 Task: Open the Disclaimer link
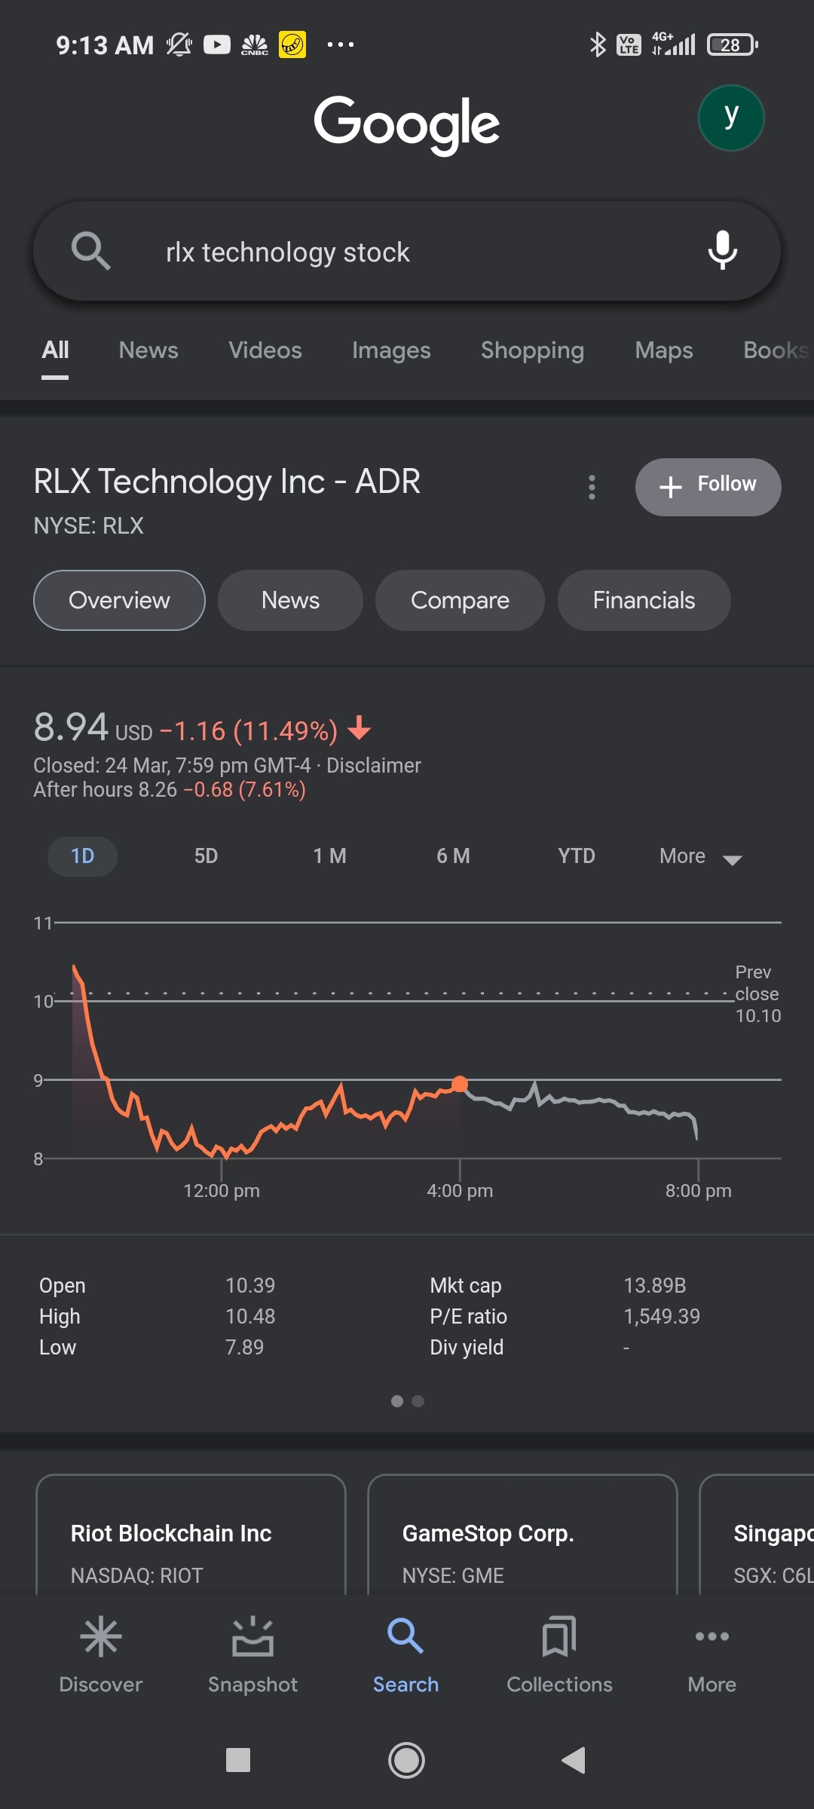pos(373,766)
